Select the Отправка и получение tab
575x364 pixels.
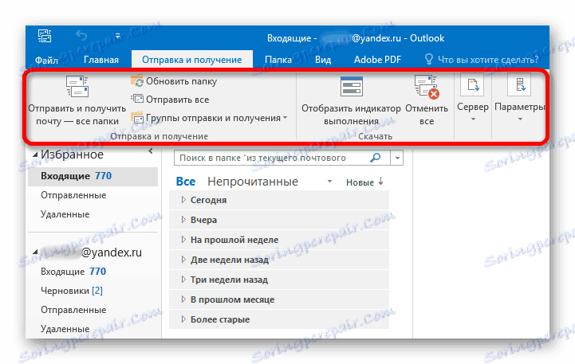(191, 60)
